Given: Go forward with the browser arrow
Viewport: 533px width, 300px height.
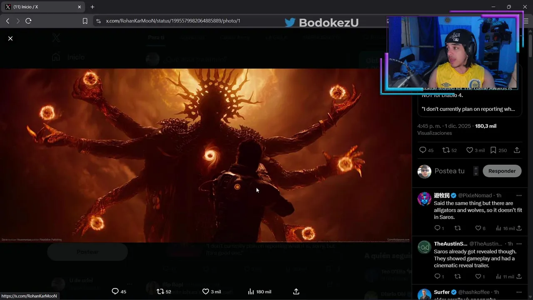Looking at the screenshot, I should (18, 21).
